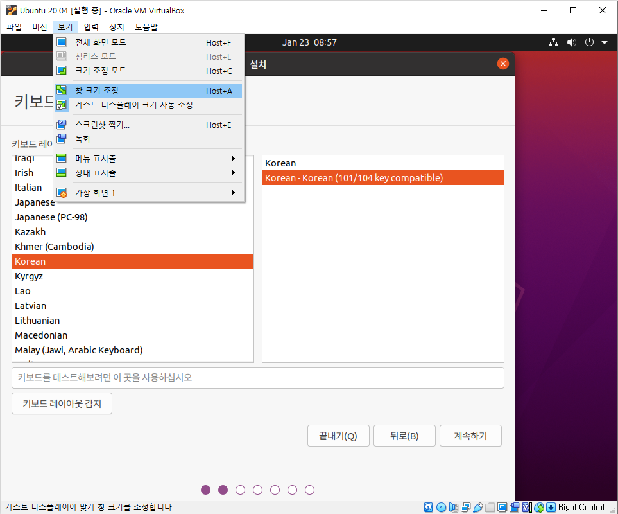This screenshot has width=618, height=514.
Task: Open the Help (도움말) menu
Action: click(x=146, y=27)
